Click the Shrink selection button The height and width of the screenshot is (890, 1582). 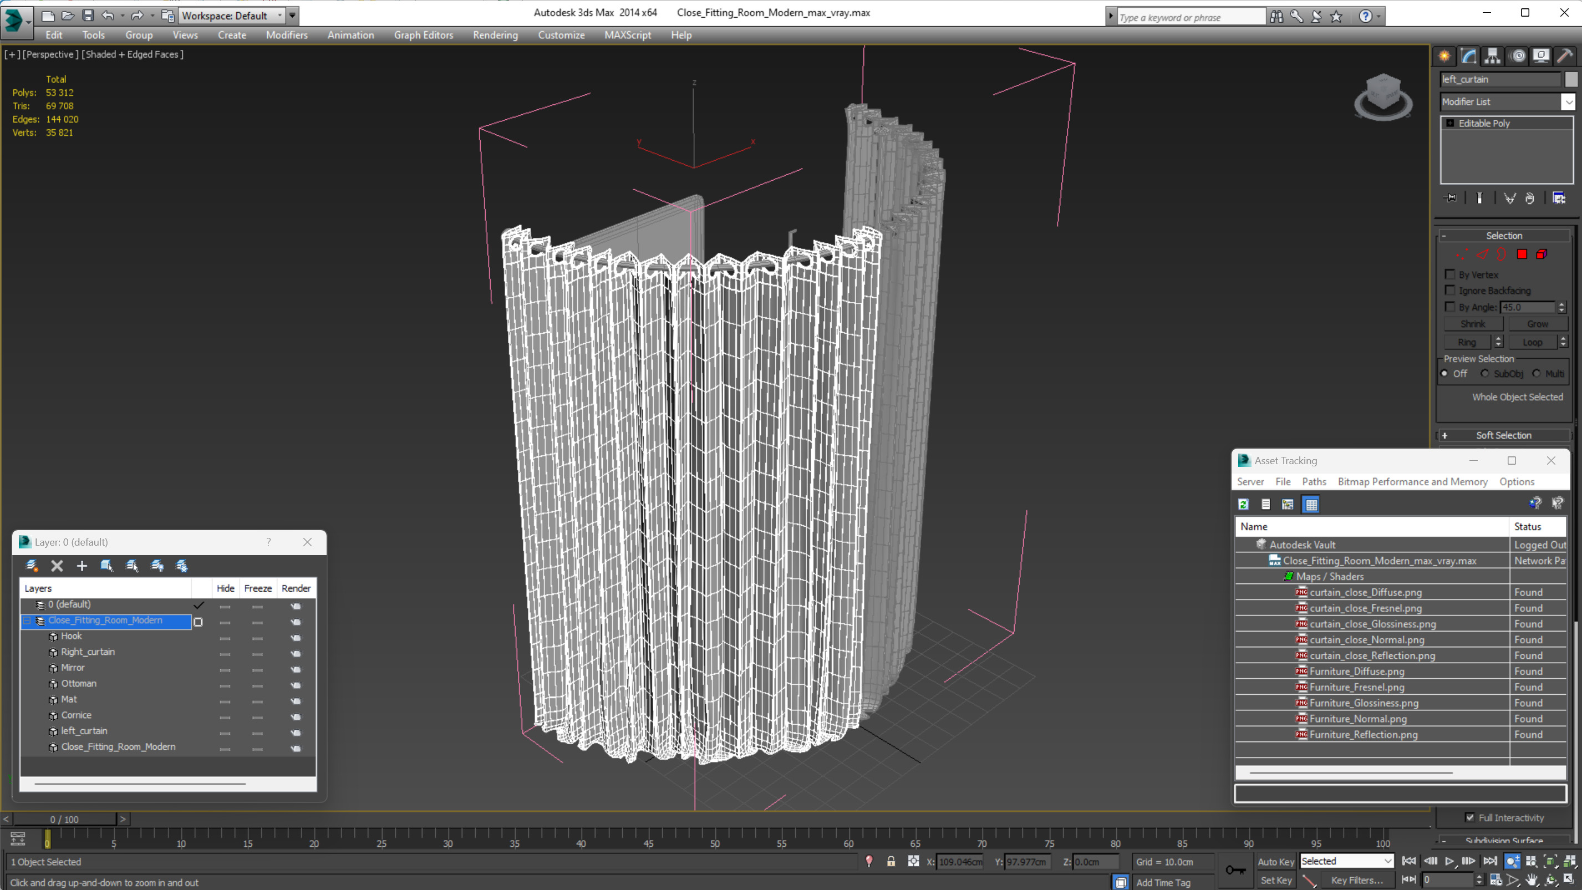point(1473,324)
